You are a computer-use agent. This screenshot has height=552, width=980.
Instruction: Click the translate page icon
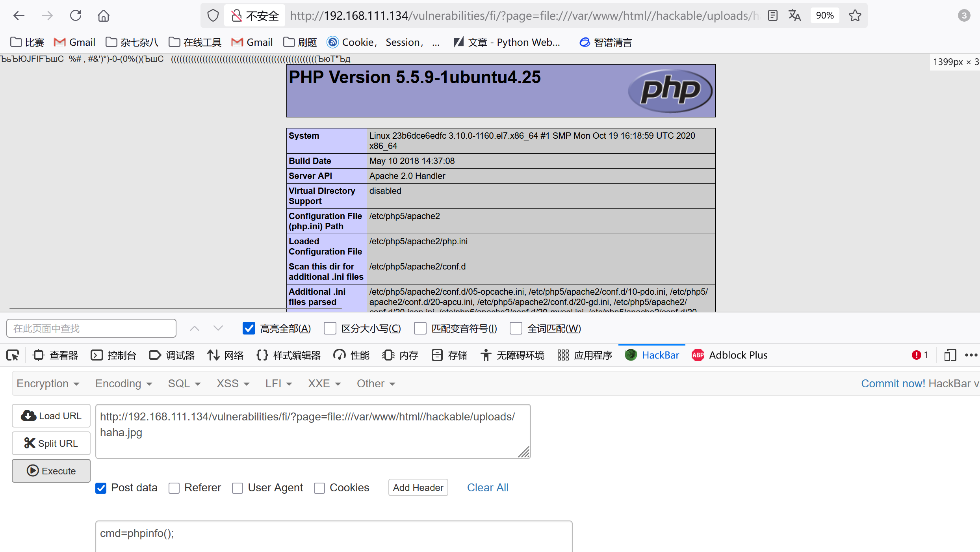coord(794,16)
